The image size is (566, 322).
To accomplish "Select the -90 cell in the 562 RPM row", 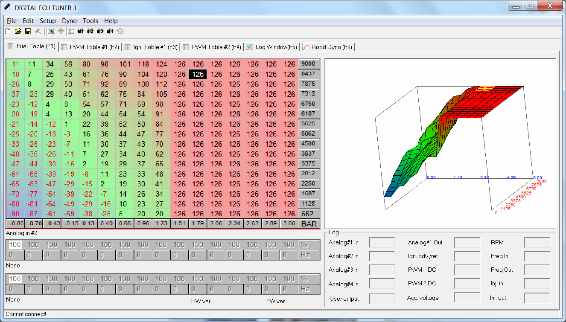I will click(15, 214).
